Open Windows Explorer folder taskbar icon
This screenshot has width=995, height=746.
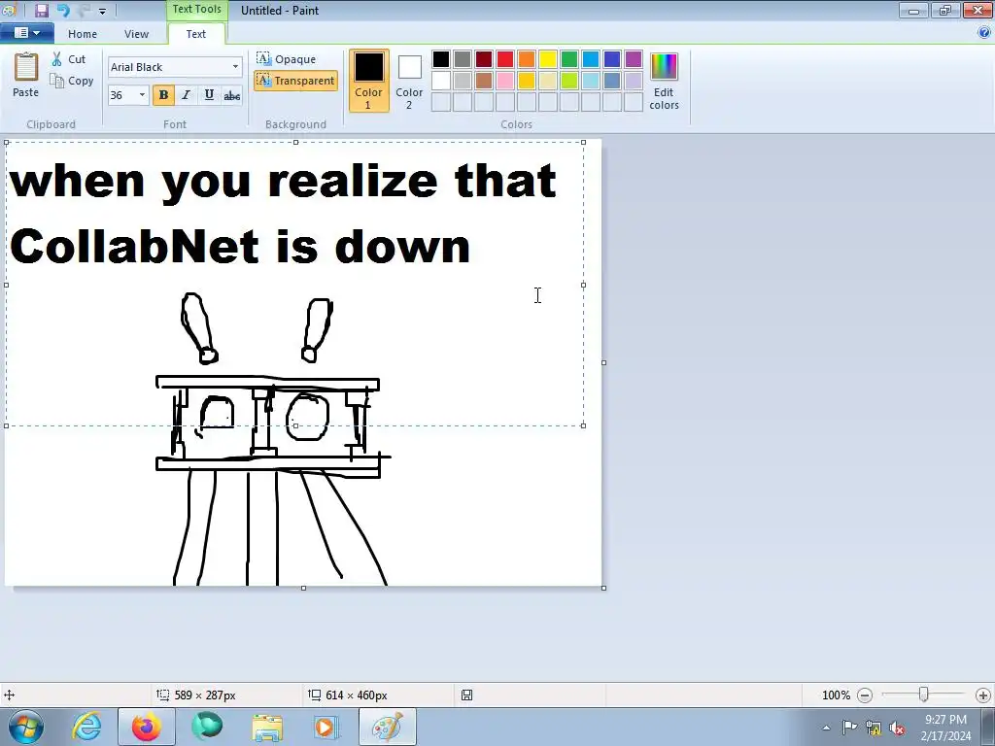(267, 727)
